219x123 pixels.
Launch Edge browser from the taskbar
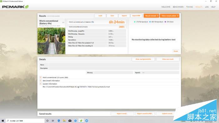click(59, 121)
